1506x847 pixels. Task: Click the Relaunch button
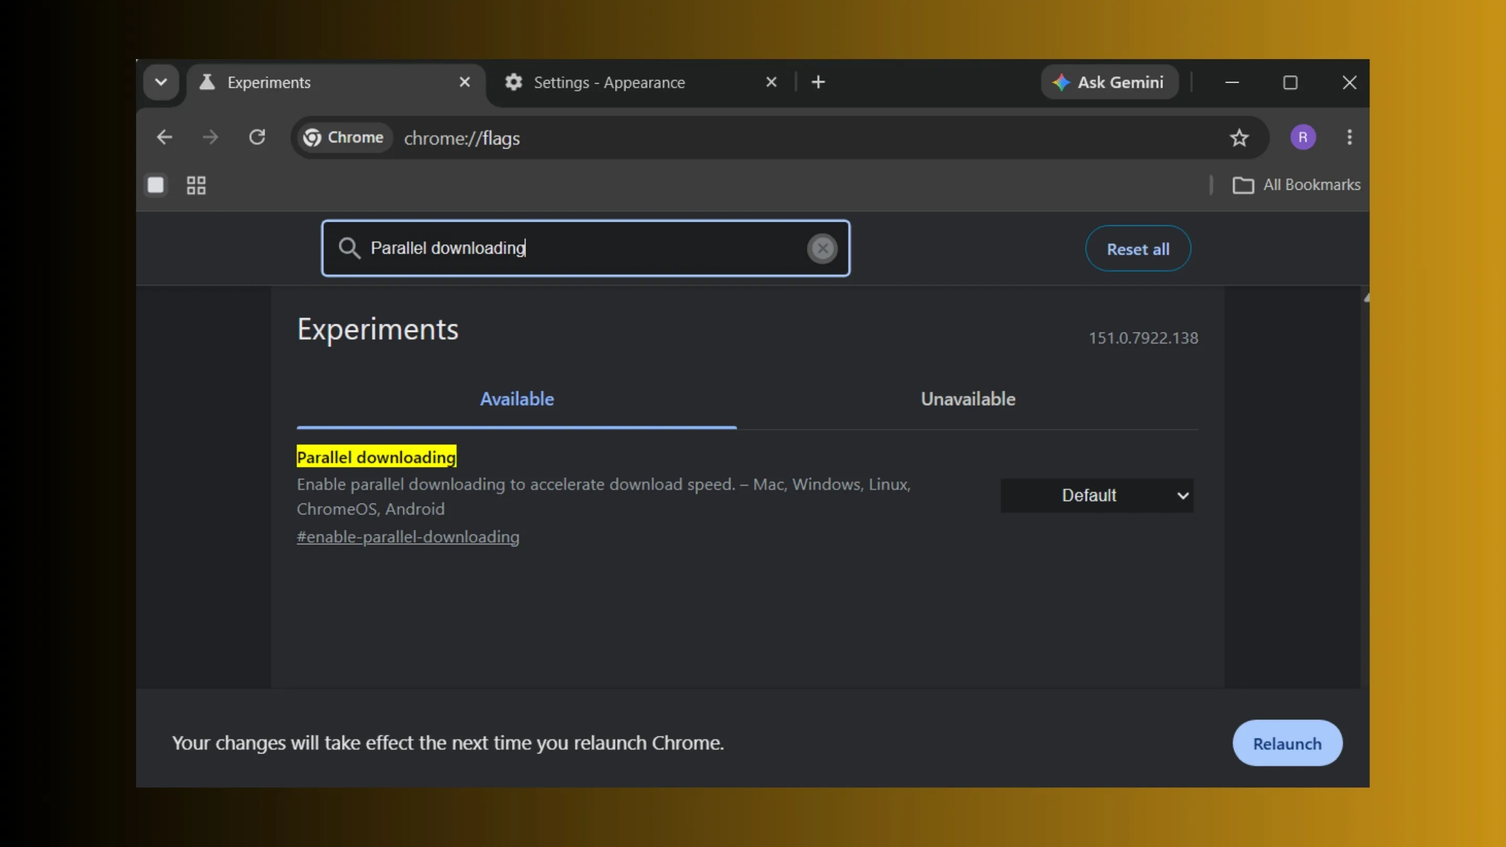pyautogui.click(x=1287, y=743)
